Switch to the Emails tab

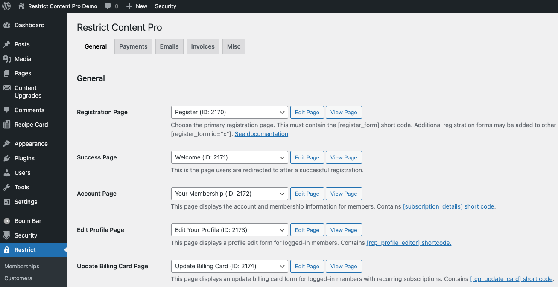169,46
